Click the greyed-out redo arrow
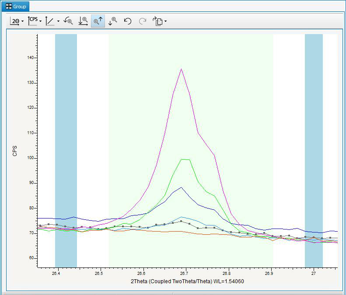This screenshot has height=295, width=346. pos(142,21)
